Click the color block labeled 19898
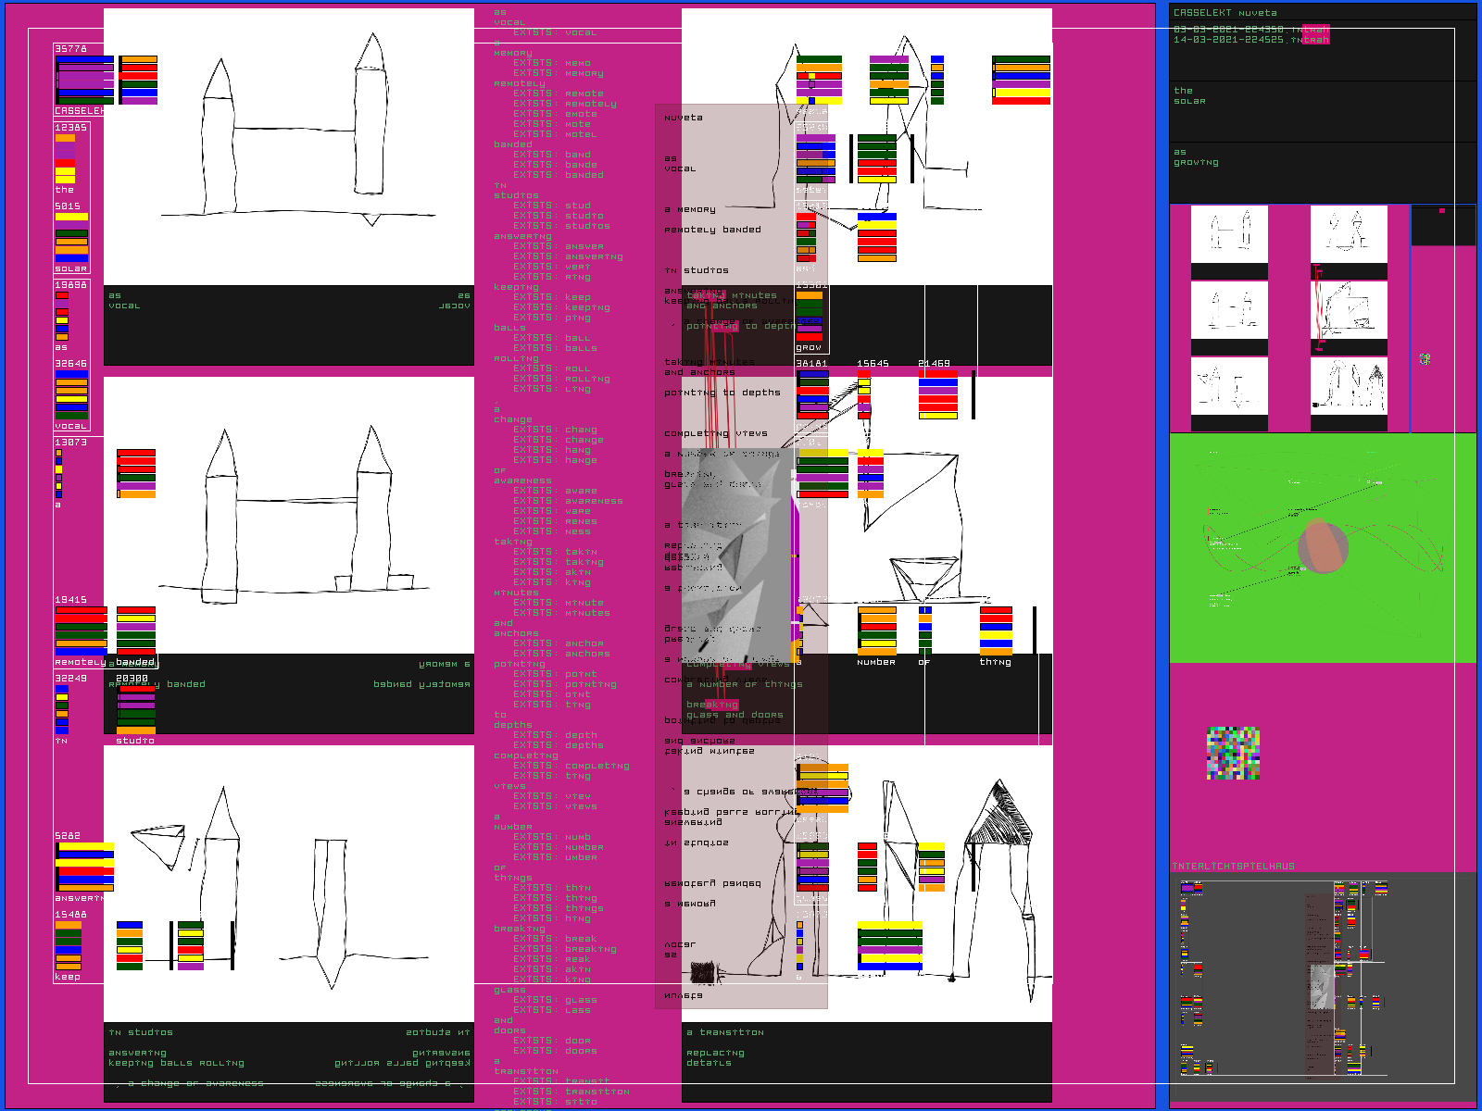1482x1111 pixels. [62, 317]
